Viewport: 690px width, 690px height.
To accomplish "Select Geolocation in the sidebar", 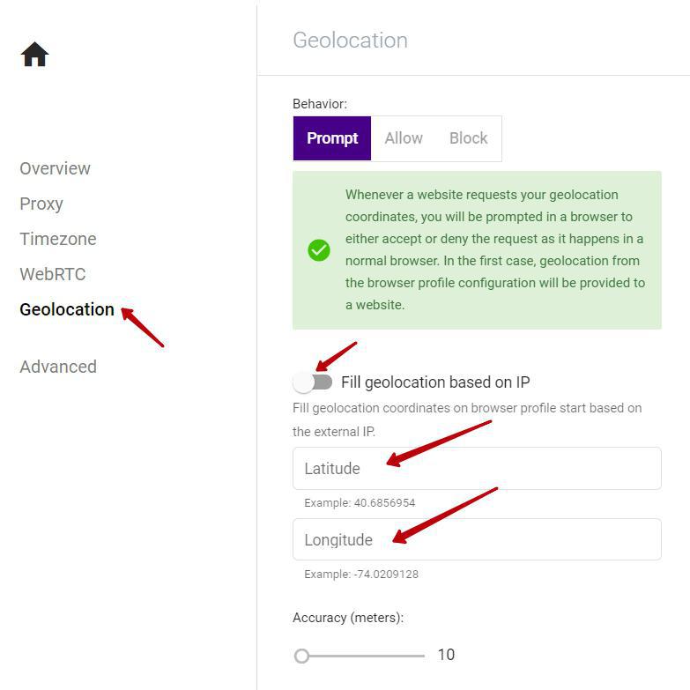I will [x=67, y=309].
